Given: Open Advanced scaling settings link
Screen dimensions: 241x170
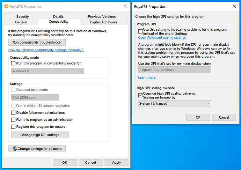Looking at the screenshot, I should pyautogui.click(x=162, y=37).
